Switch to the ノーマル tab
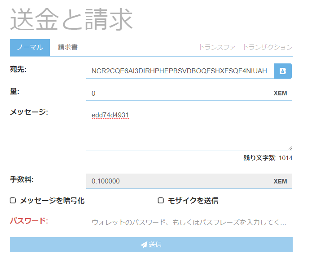 pos(30,47)
